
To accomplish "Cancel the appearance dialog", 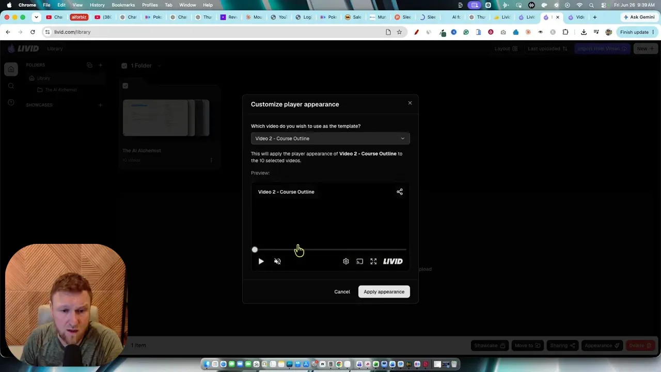I will pyautogui.click(x=342, y=292).
